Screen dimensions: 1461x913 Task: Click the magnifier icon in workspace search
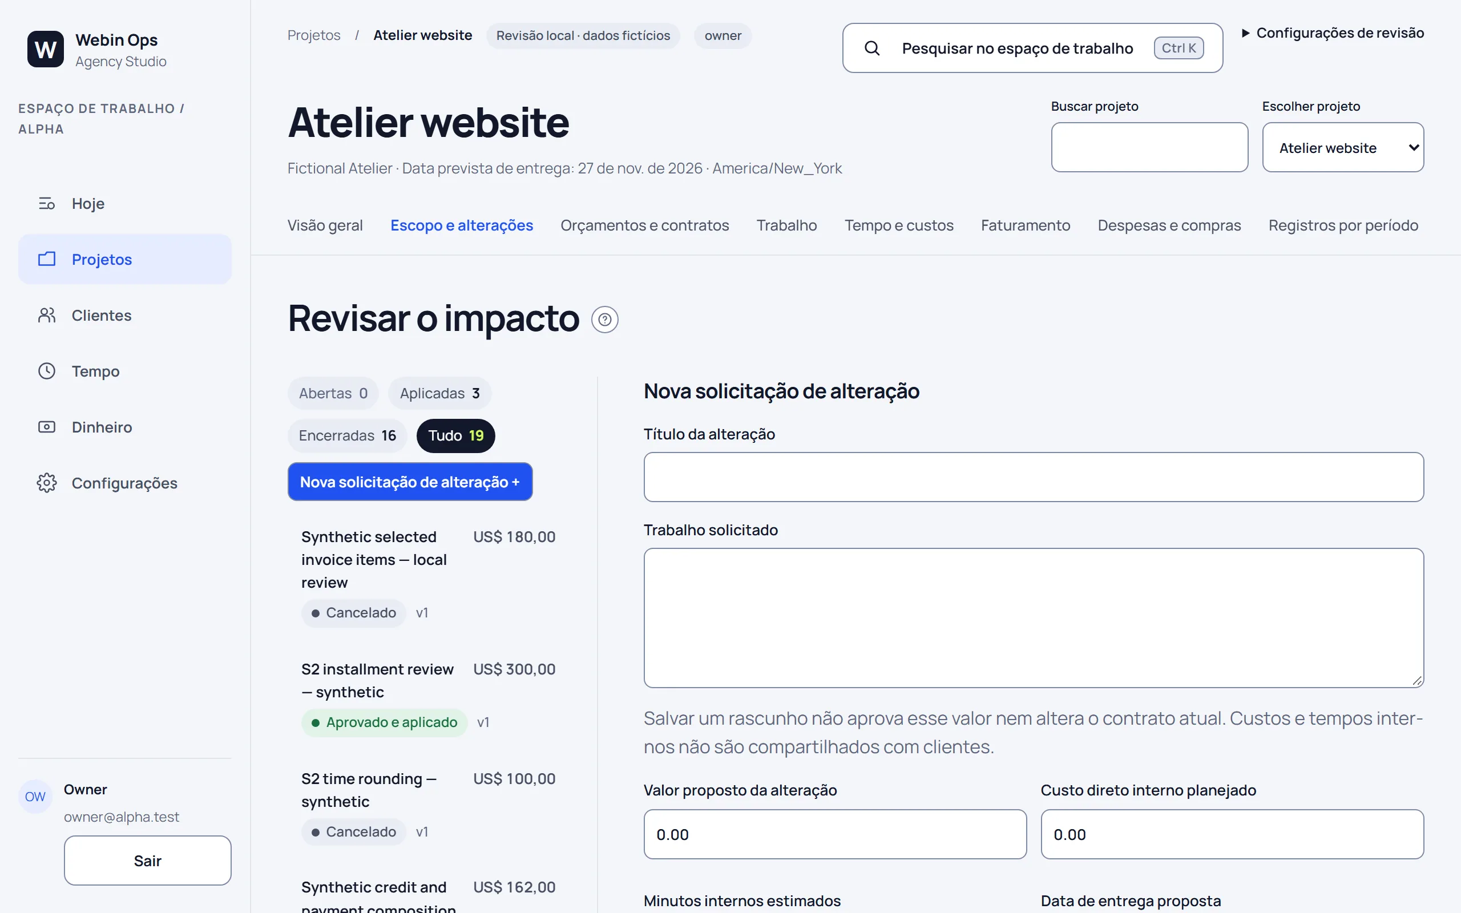(x=872, y=49)
